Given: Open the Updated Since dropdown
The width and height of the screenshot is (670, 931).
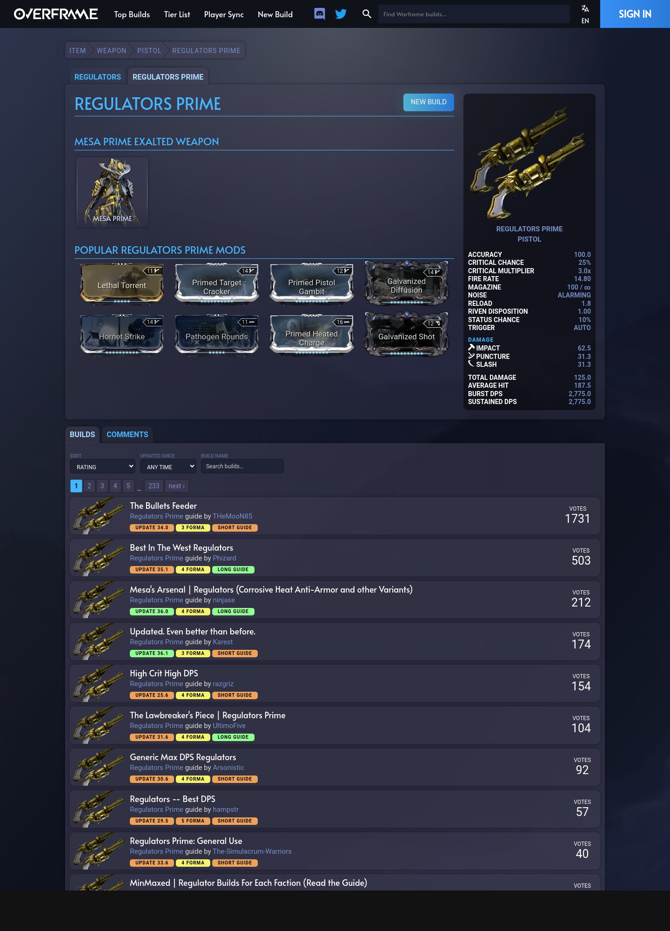Looking at the screenshot, I should coord(168,466).
